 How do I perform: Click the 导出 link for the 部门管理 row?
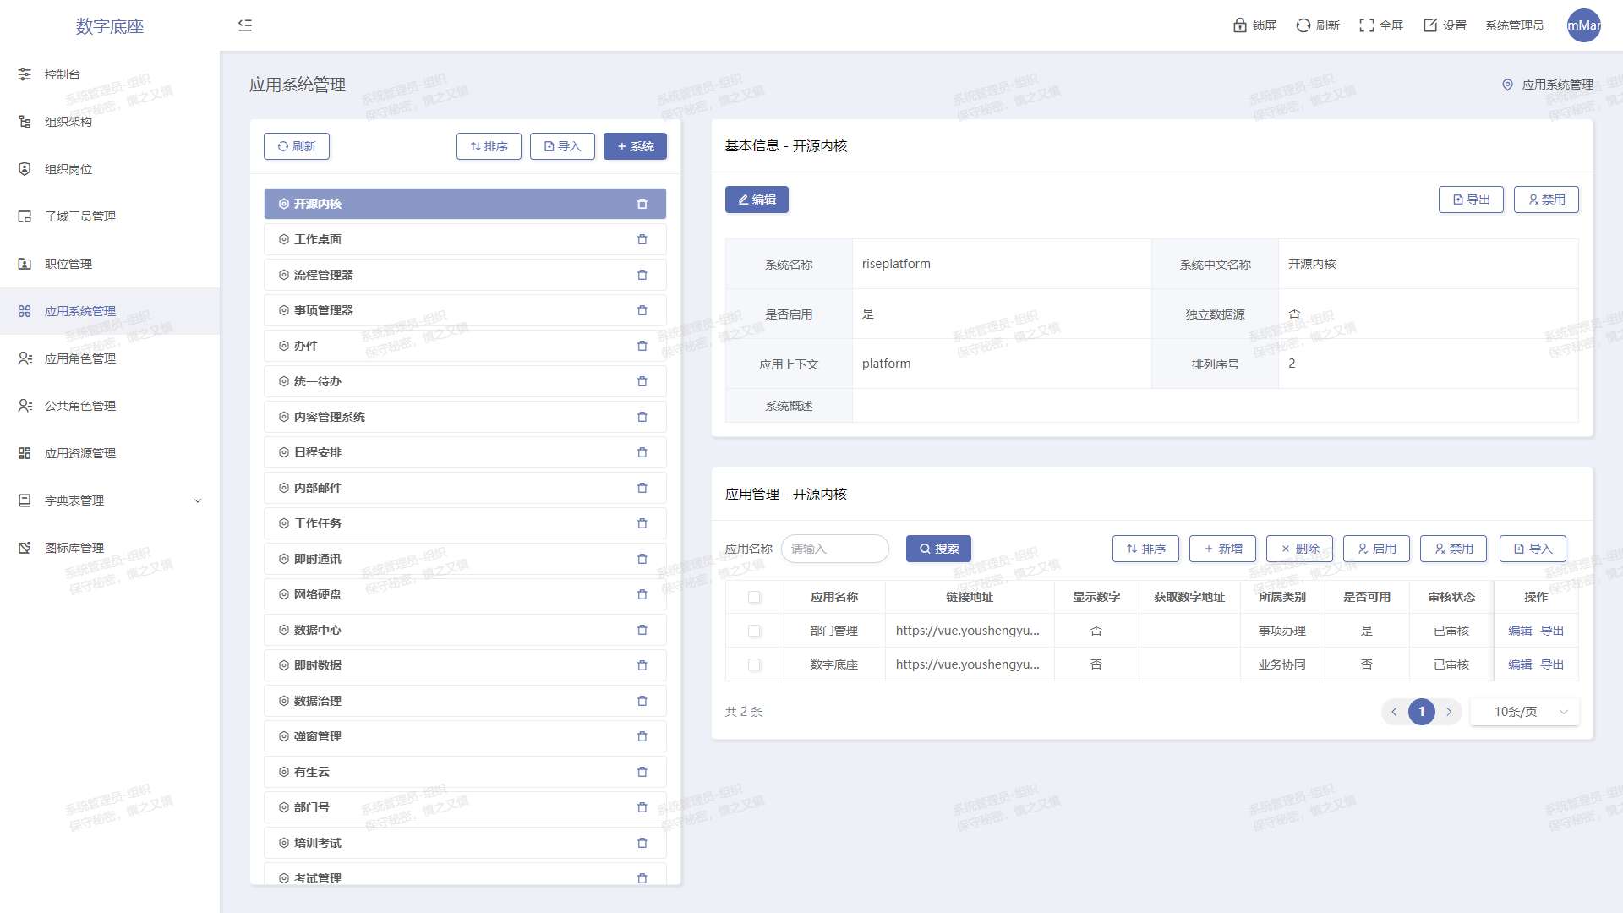(x=1552, y=631)
